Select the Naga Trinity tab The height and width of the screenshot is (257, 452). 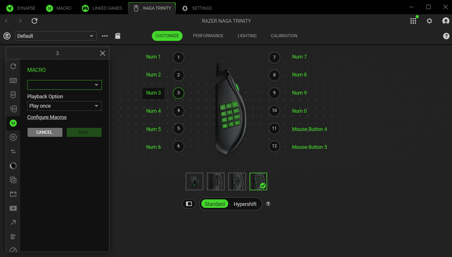coord(152,8)
